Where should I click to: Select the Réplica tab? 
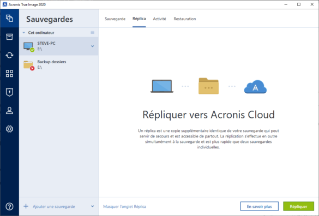(139, 19)
